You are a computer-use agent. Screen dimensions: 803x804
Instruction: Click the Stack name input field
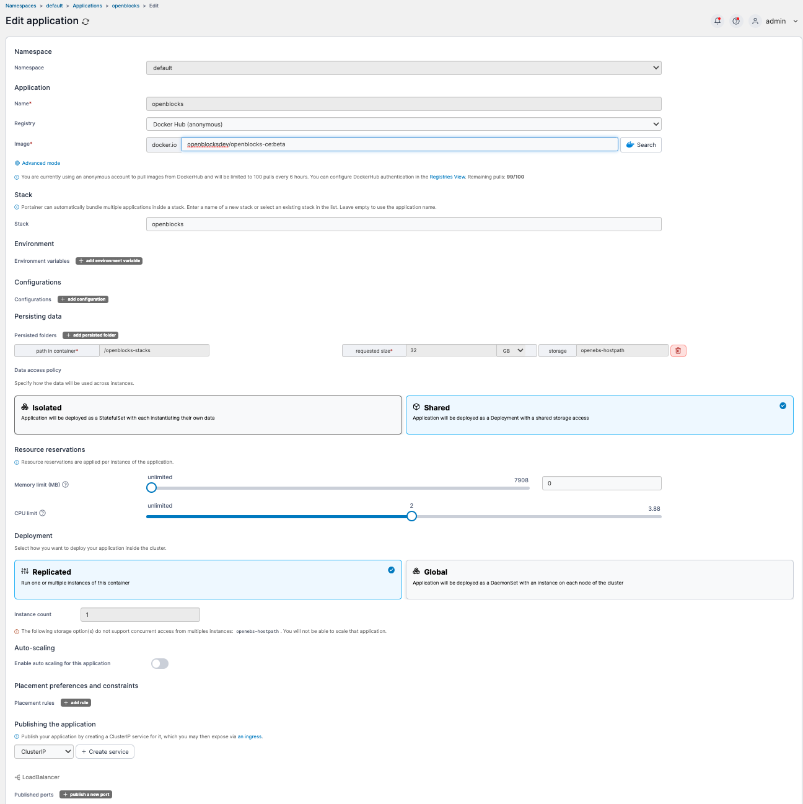click(x=404, y=224)
